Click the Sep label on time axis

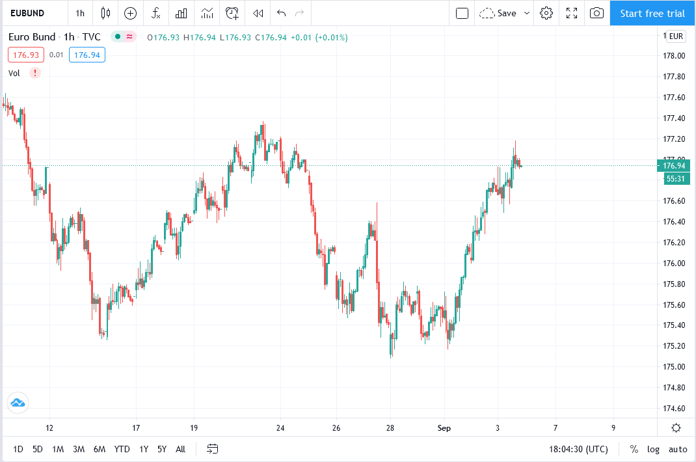point(444,428)
